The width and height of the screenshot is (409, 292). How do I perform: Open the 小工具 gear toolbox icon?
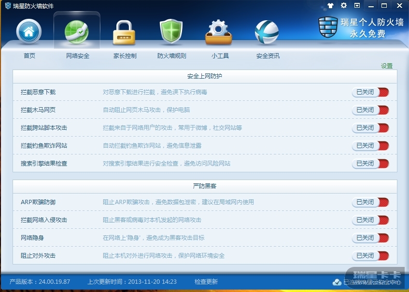point(219,32)
